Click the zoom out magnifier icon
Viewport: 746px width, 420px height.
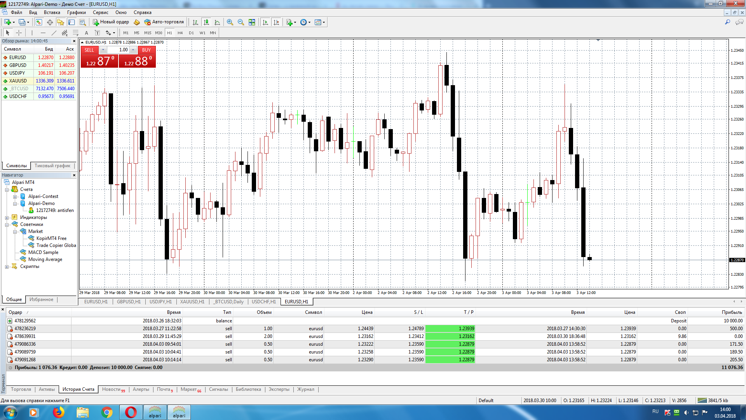click(241, 22)
